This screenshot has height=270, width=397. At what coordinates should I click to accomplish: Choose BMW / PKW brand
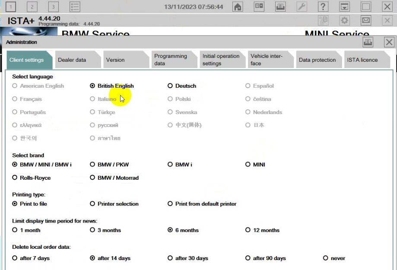tap(109, 165)
